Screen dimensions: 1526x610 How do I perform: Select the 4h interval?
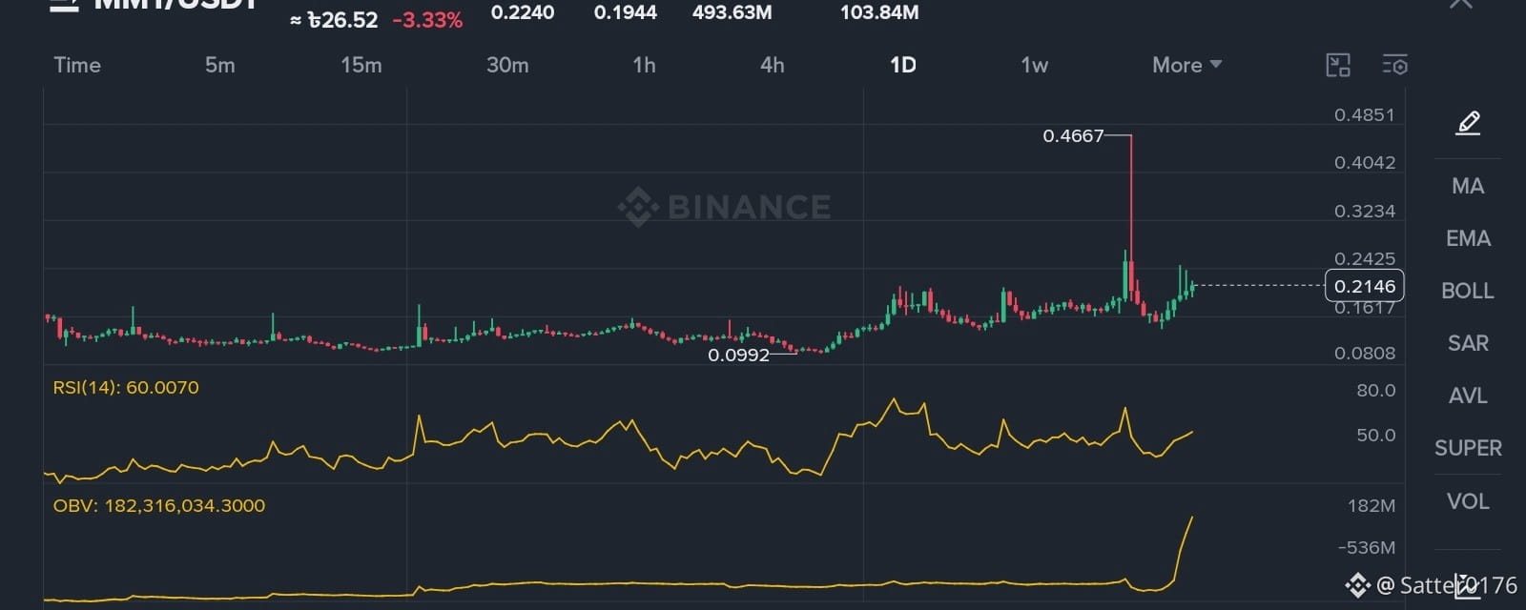click(x=773, y=65)
